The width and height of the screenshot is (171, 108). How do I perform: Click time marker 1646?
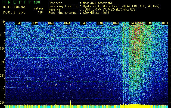point(100,23)
